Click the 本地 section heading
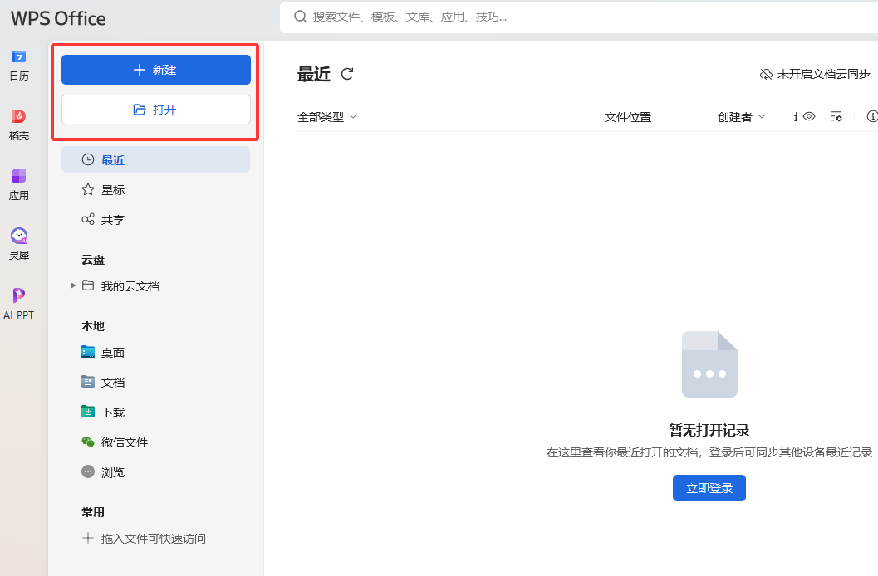The height and width of the screenshot is (576, 878). (93, 326)
